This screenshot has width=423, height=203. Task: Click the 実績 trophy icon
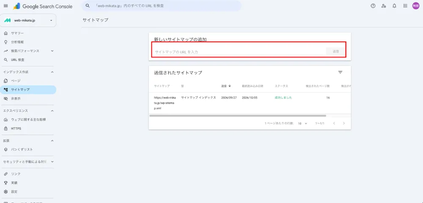click(5, 183)
